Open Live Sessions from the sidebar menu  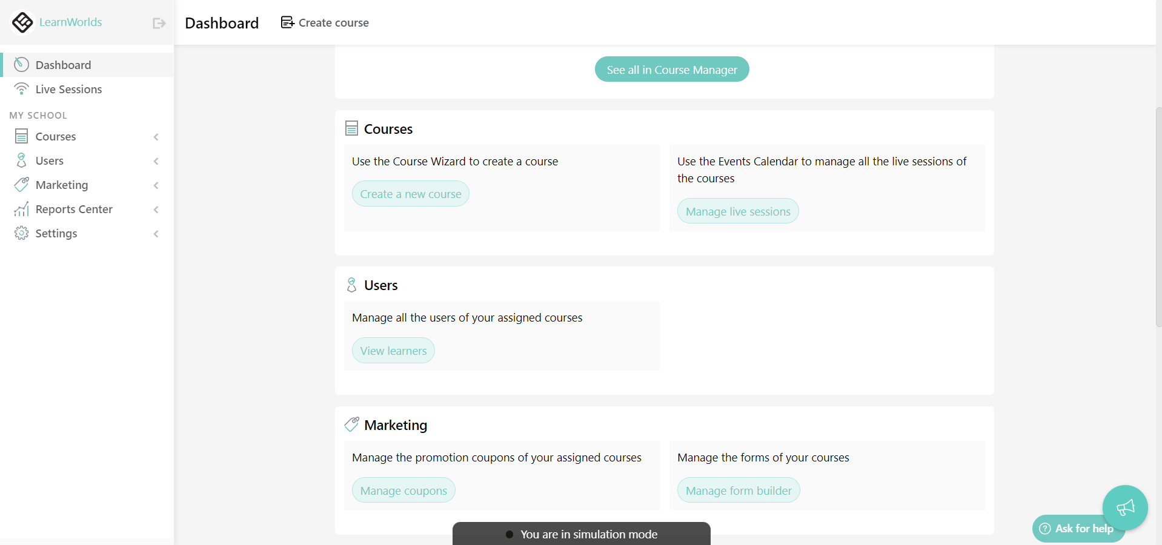pyautogui.click(x=67, y=88)
